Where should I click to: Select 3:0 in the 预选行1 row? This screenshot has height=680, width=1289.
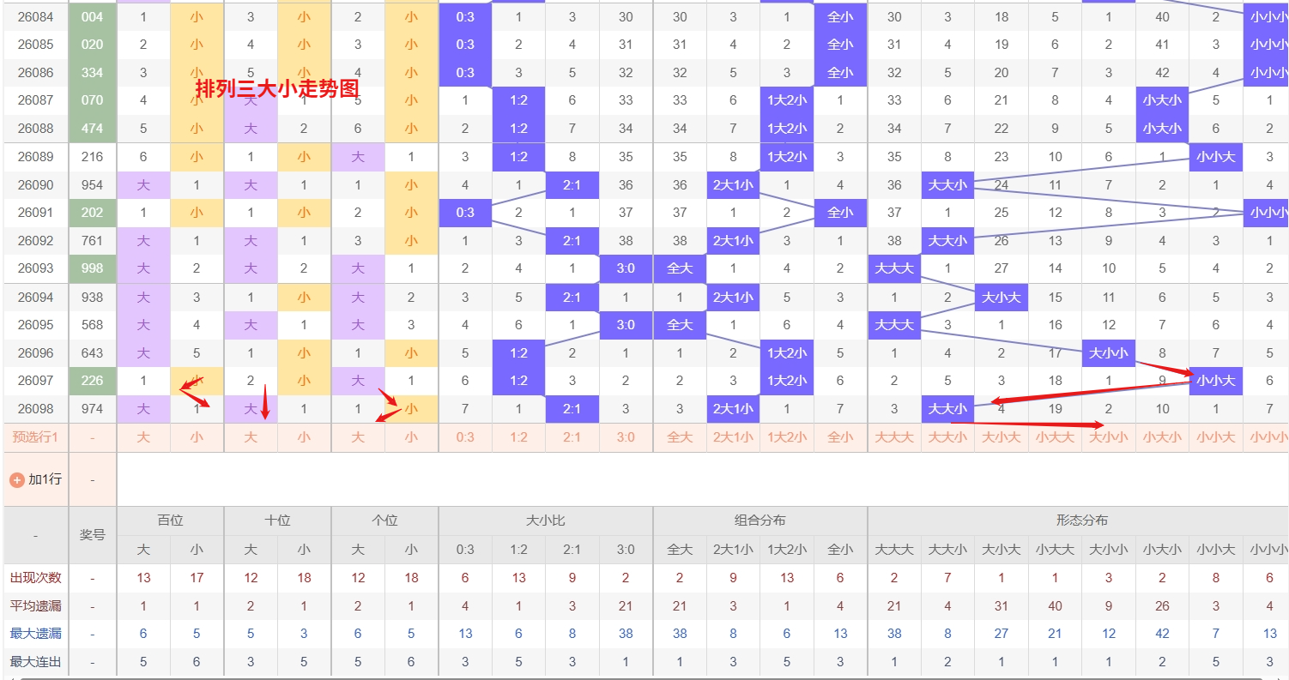coord(626,437)
